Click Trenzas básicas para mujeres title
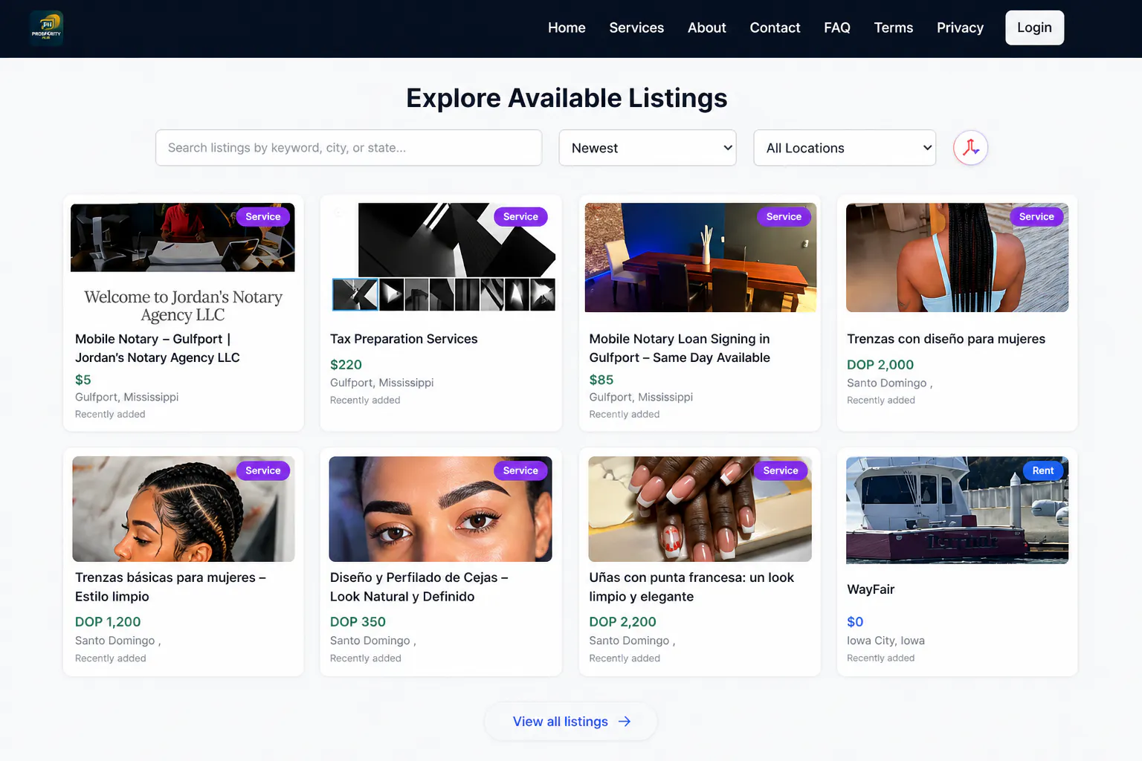This screenshot has width=1142, height=761. 170,587
